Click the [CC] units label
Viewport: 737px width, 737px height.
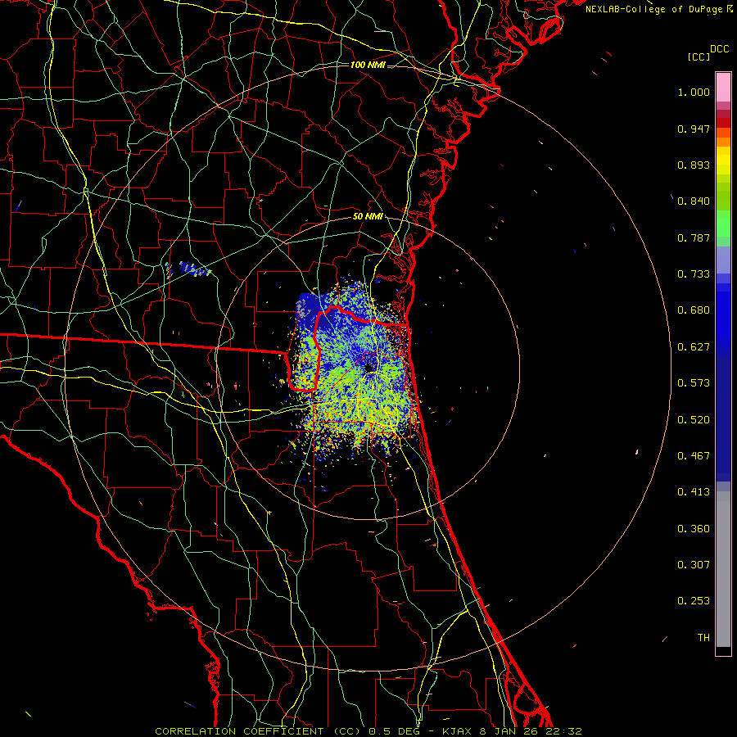pyautogui.click(x=699, y=57)
